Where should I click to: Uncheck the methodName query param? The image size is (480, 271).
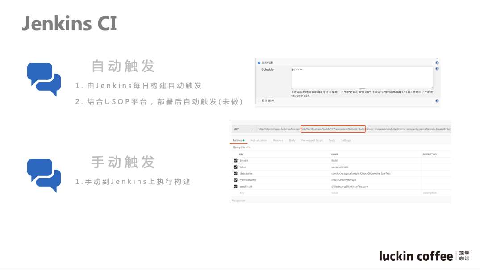[x=235, y=180]
